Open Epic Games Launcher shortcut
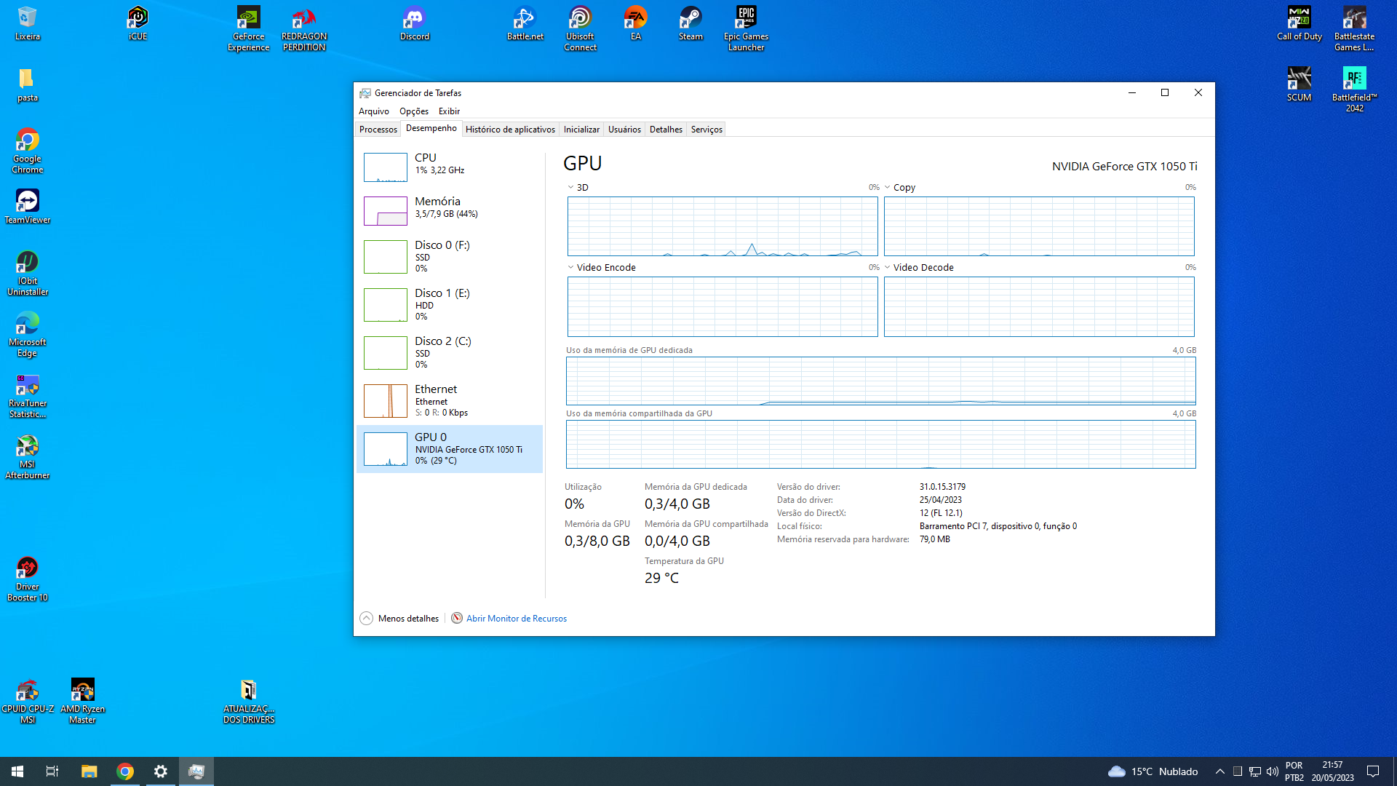The height and width of the screenshot is (786, 1397). click(746, 28)
